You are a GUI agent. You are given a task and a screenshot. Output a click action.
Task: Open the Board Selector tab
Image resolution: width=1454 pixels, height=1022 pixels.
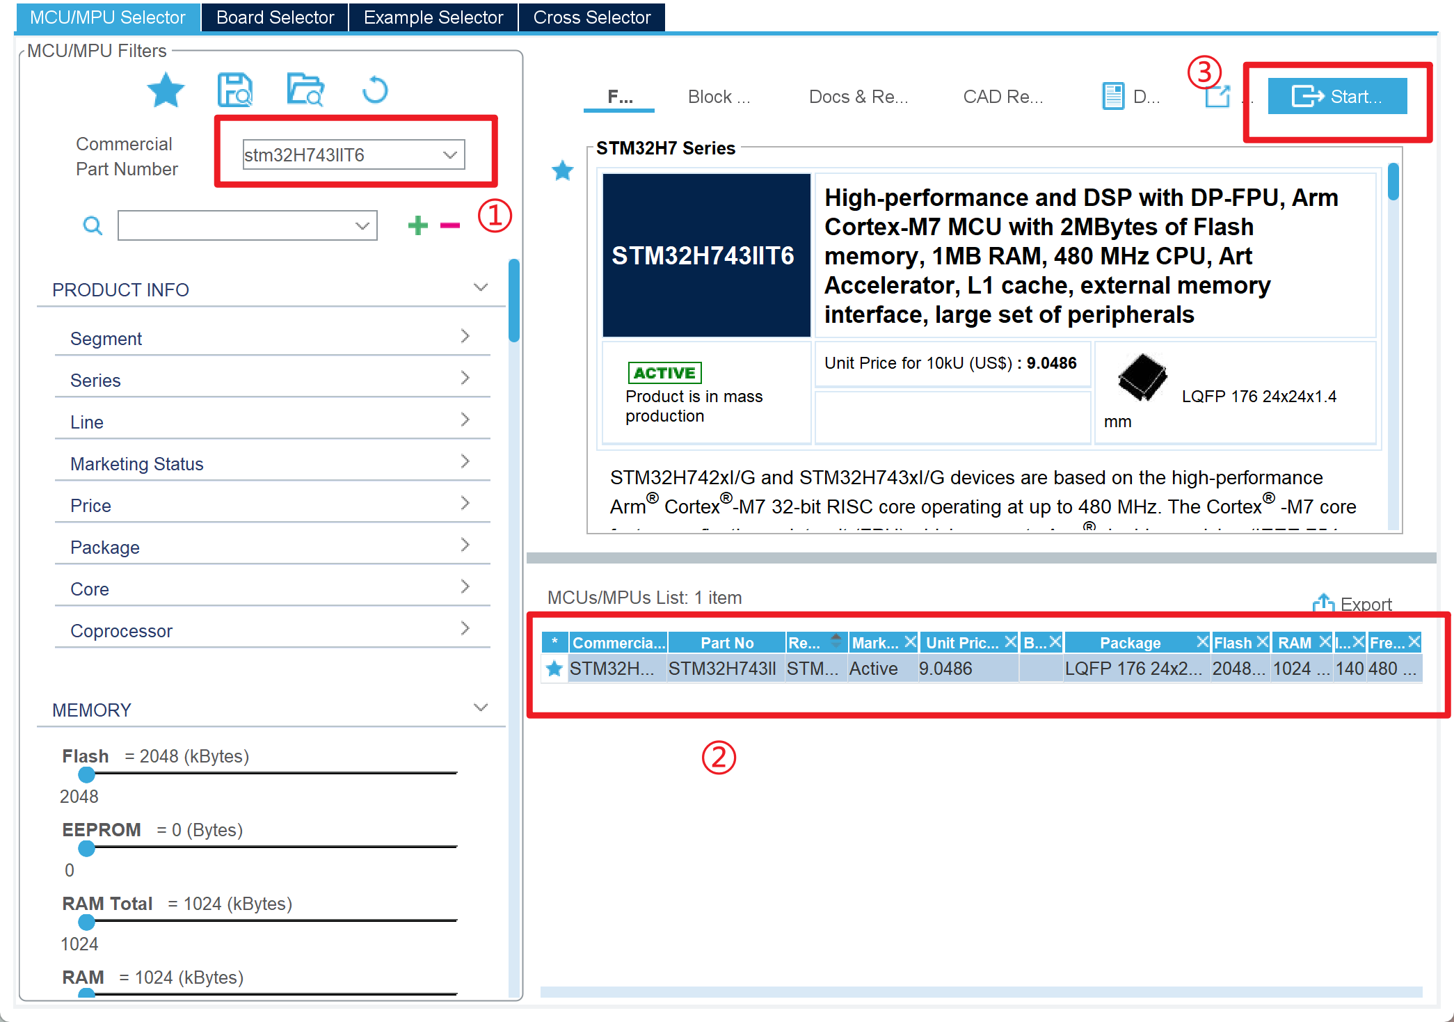click(275, 17)
